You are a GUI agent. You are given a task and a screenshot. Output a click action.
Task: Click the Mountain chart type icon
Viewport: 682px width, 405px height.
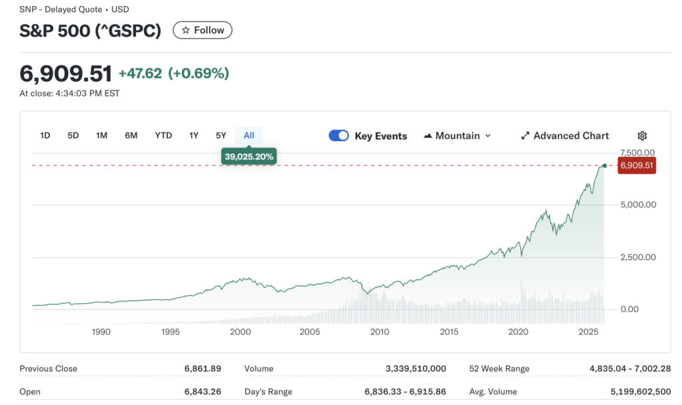[428, 136]
